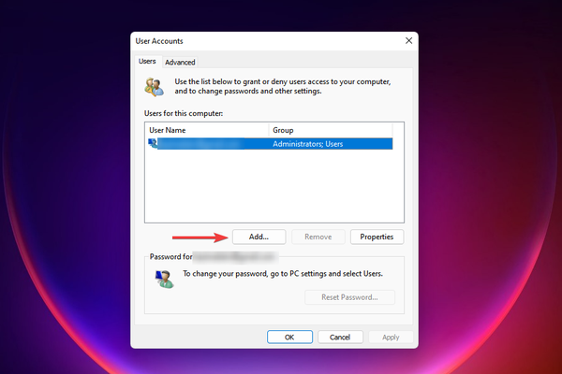The width and height of the screenshot is (562, 374).
Task: Click empty space in the users list
Action: (x=272, y=187)
